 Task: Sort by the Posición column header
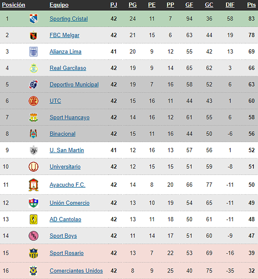[14, 5]
